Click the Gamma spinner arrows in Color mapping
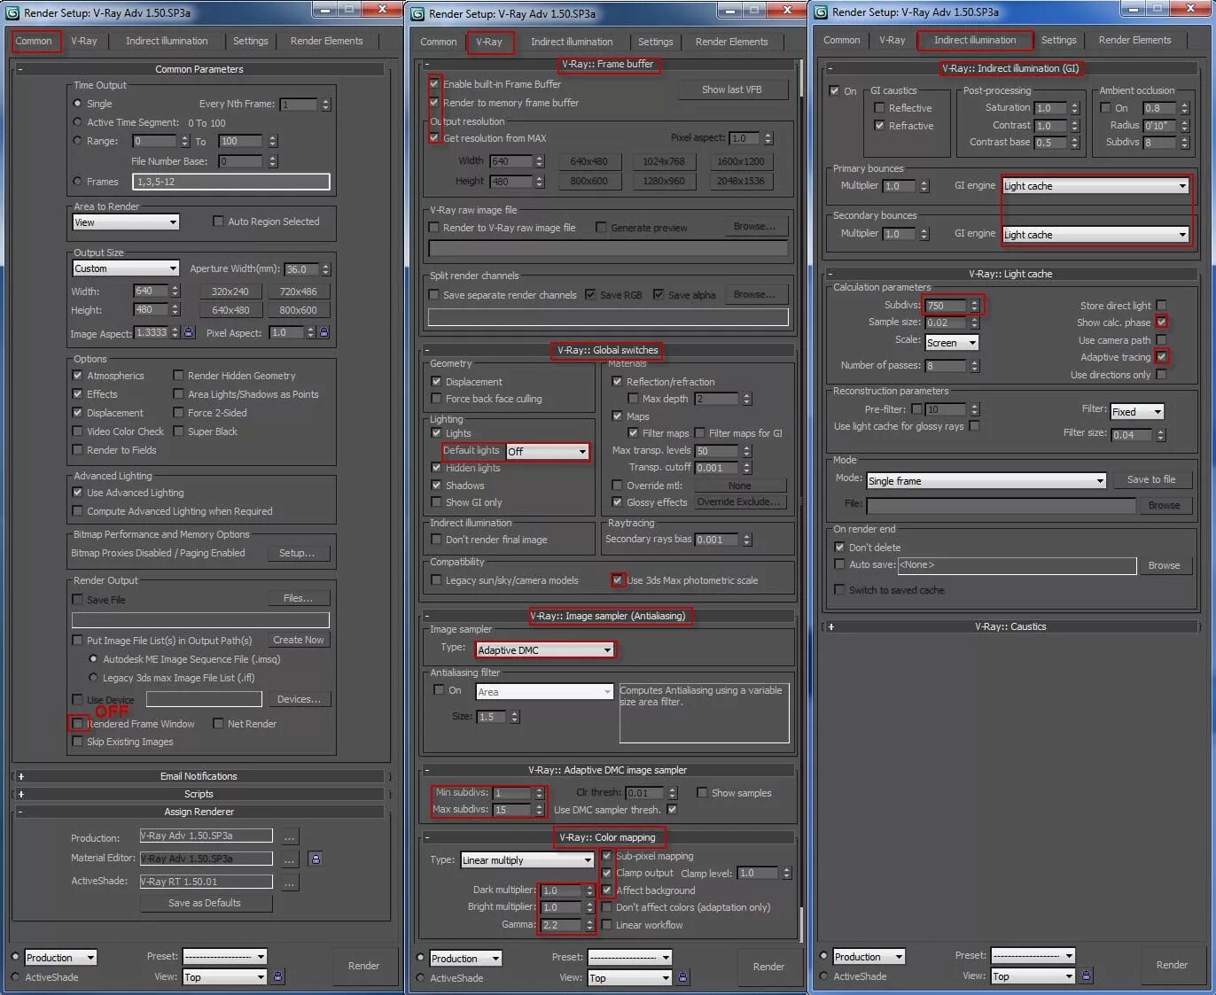 tap(589, 924)
